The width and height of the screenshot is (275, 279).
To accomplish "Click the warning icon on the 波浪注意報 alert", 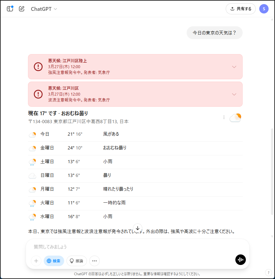I will [38, 94].
